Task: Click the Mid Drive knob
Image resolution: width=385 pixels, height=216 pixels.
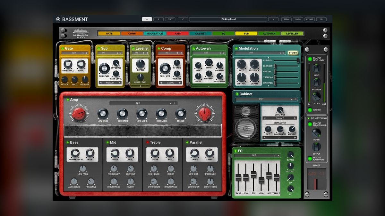Action: (x=115, y=153)
